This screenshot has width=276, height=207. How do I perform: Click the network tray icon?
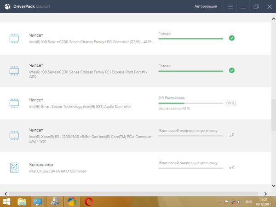(233, 202)
